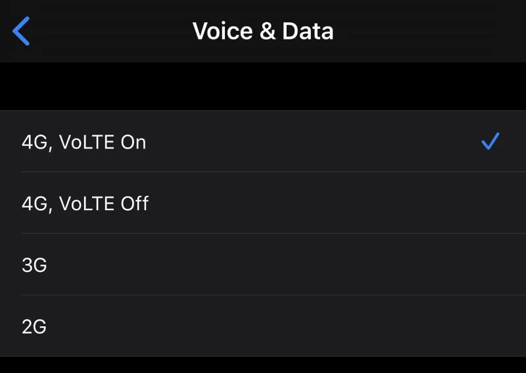Tap the checkmark beside 4G, VoLTE On
This screenshot has width=526, height=373.
point(490,141)
